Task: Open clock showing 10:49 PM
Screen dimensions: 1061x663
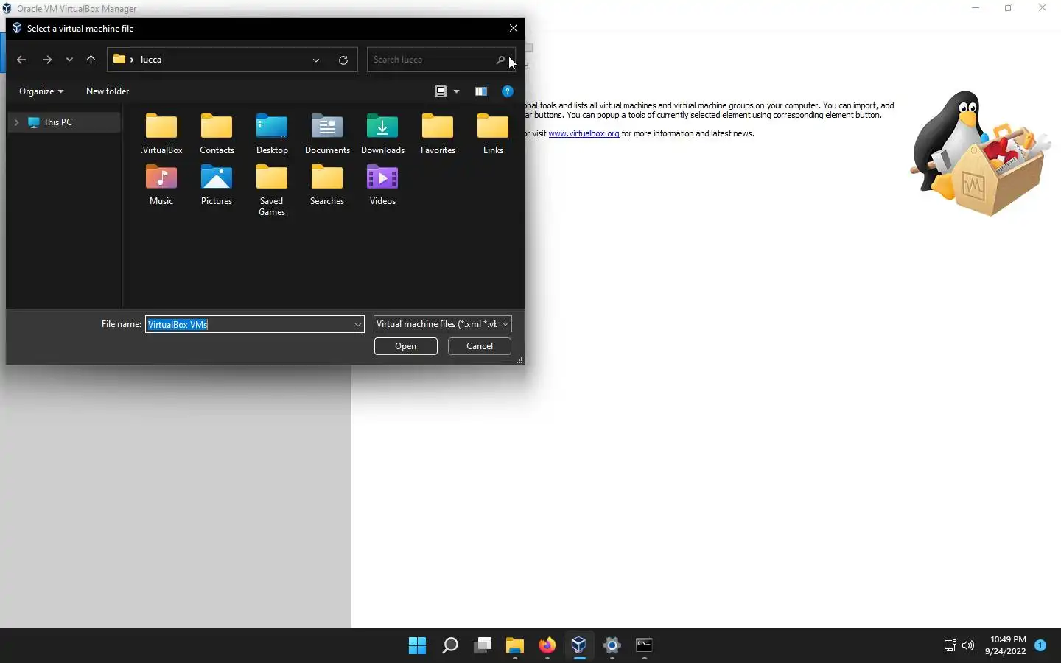Action: pos(1006,645)
